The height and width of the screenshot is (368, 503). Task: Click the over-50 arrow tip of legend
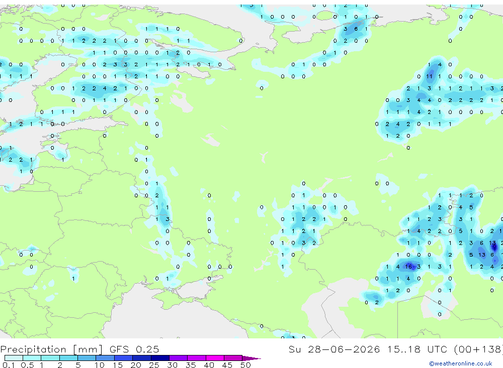251,358
